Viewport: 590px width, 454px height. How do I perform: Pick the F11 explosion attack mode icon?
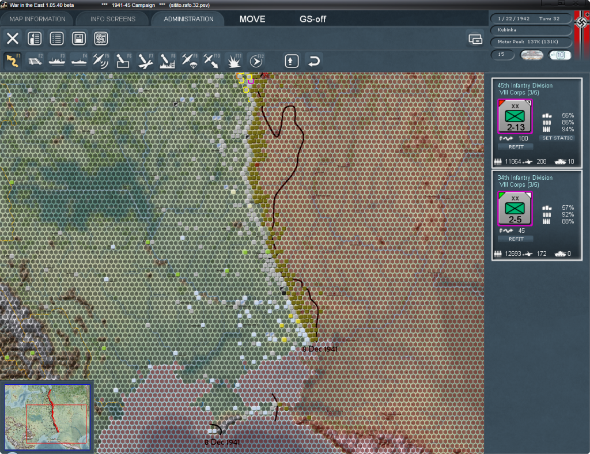coord(234,60)
